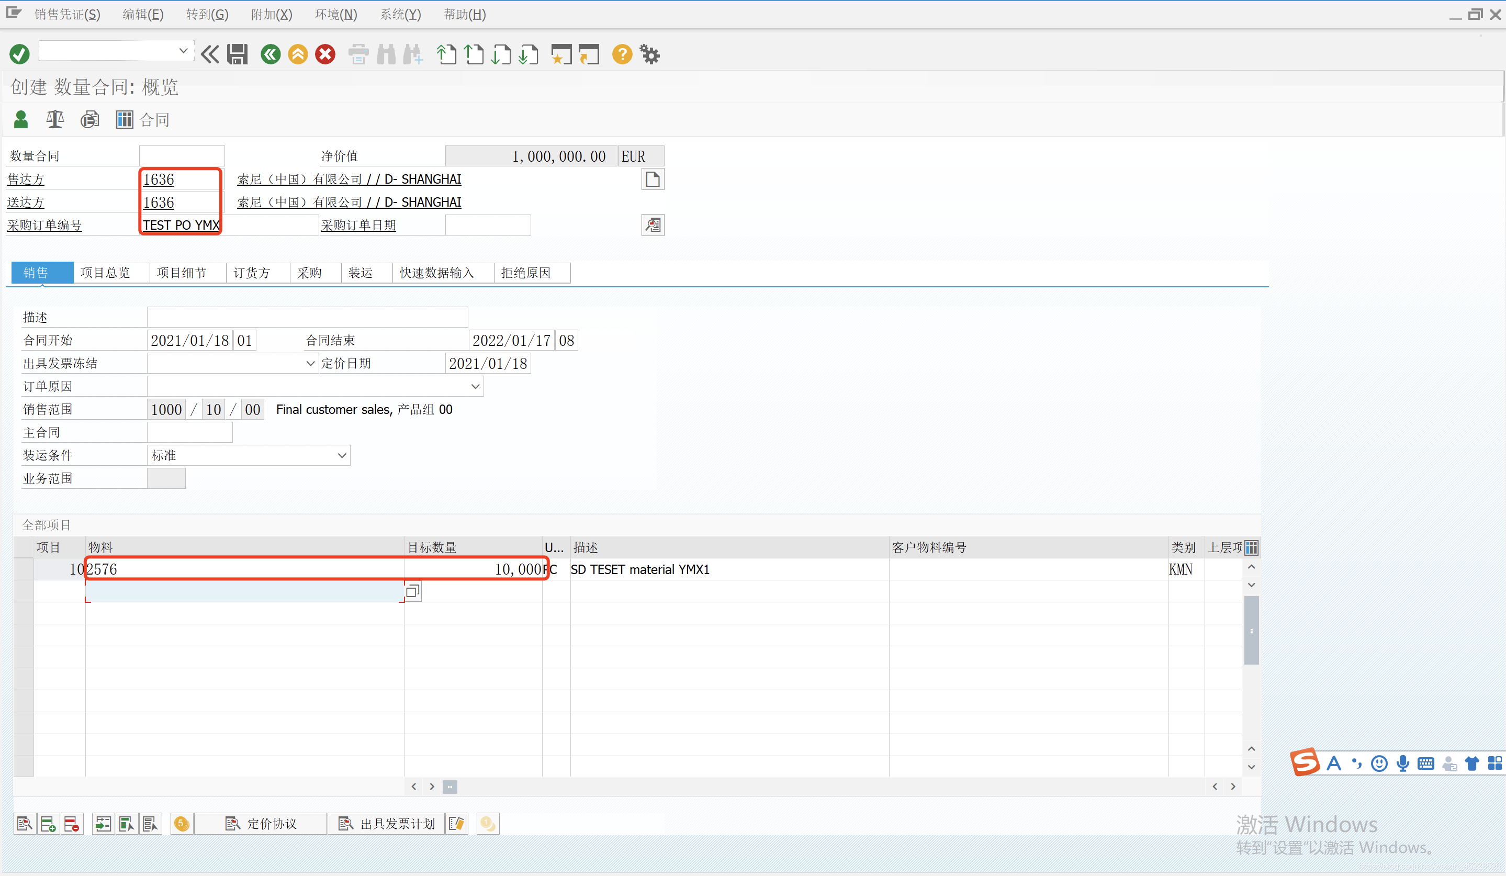1506x876 pixels.
Task: Click the 定价协议 button
Action: [x=261, y=824]
